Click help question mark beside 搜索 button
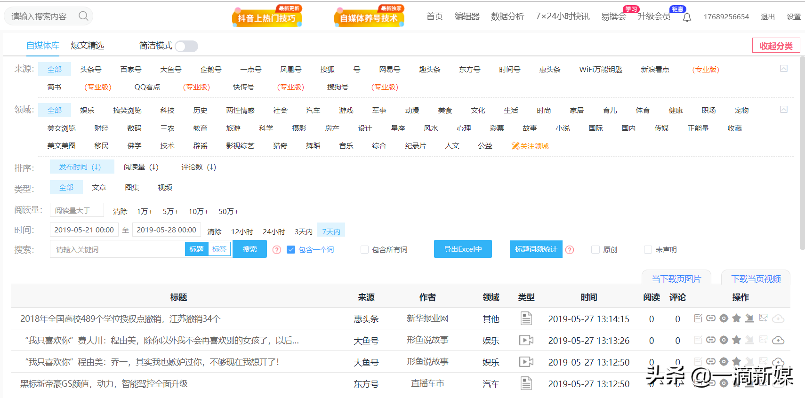 pos(277,250)
